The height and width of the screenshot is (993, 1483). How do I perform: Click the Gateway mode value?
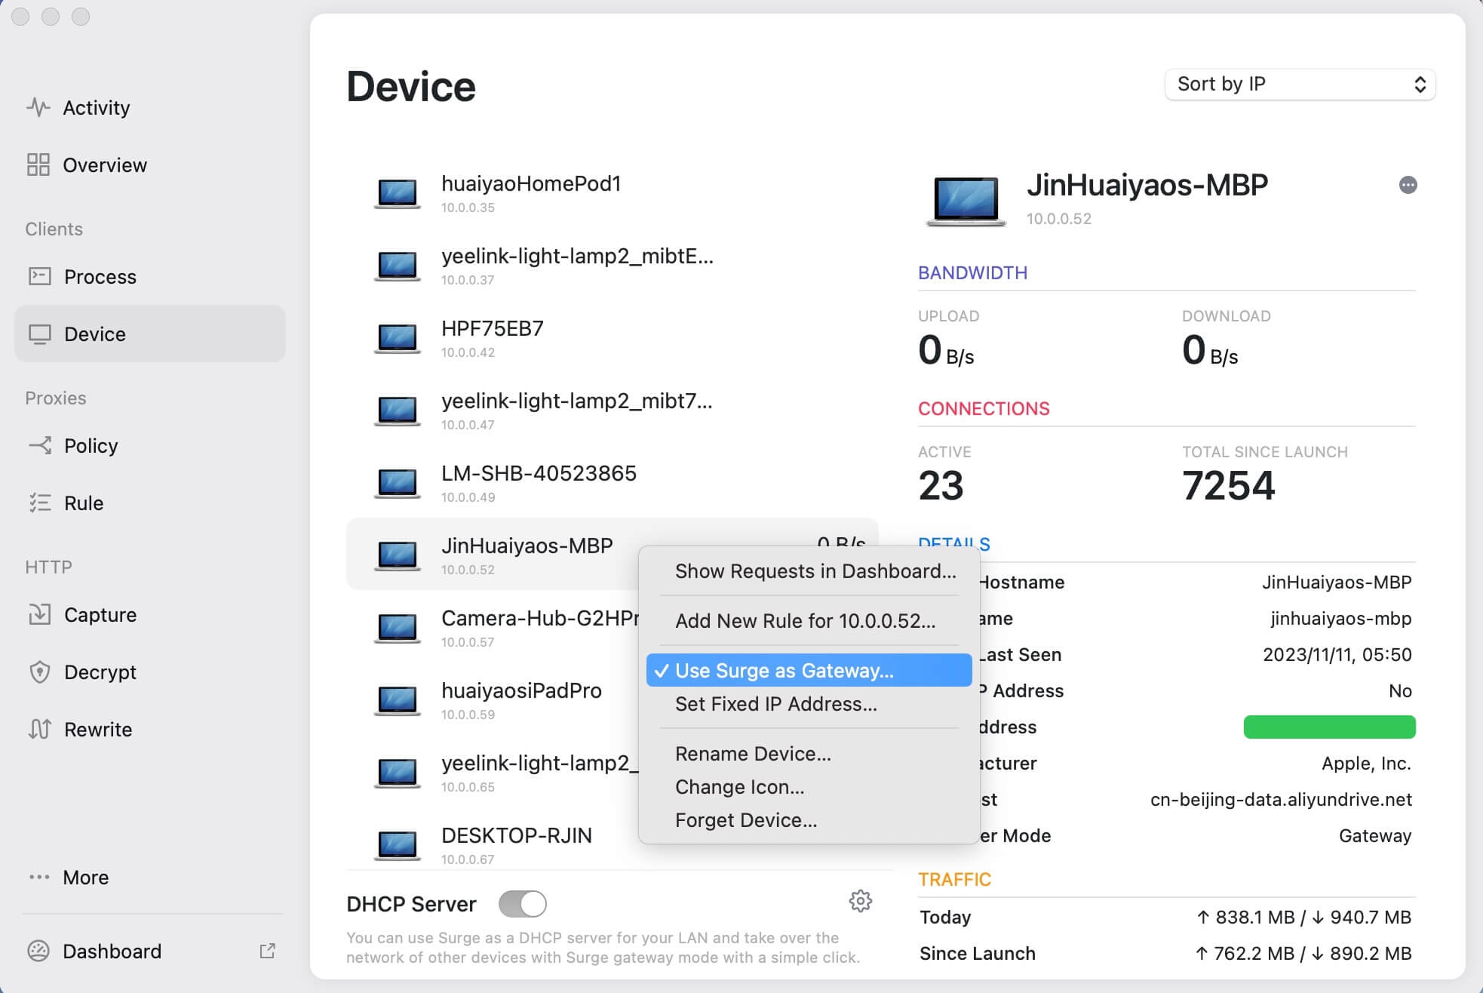coord(1374,835)
